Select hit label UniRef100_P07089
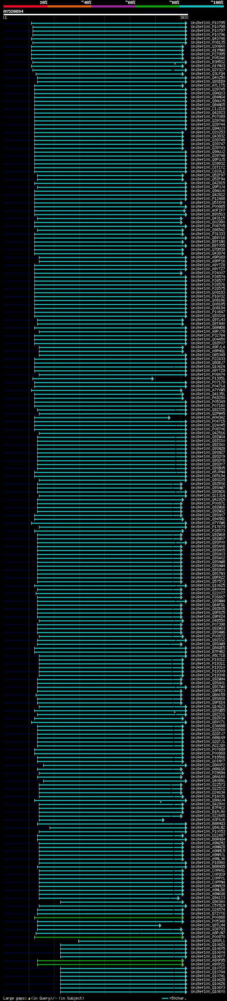Screen dimensions: 227x1001 pos(208,116)
